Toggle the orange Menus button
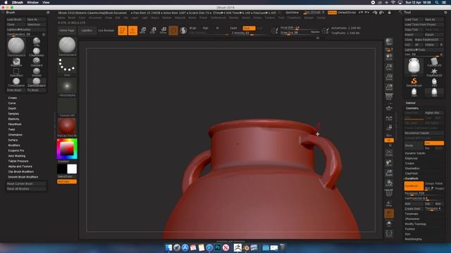 pyautogui.click(x=332, y=13)
